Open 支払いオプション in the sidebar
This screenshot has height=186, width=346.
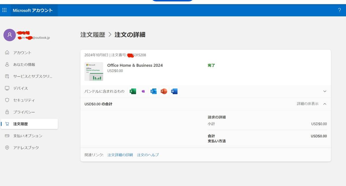pos(28,136)
